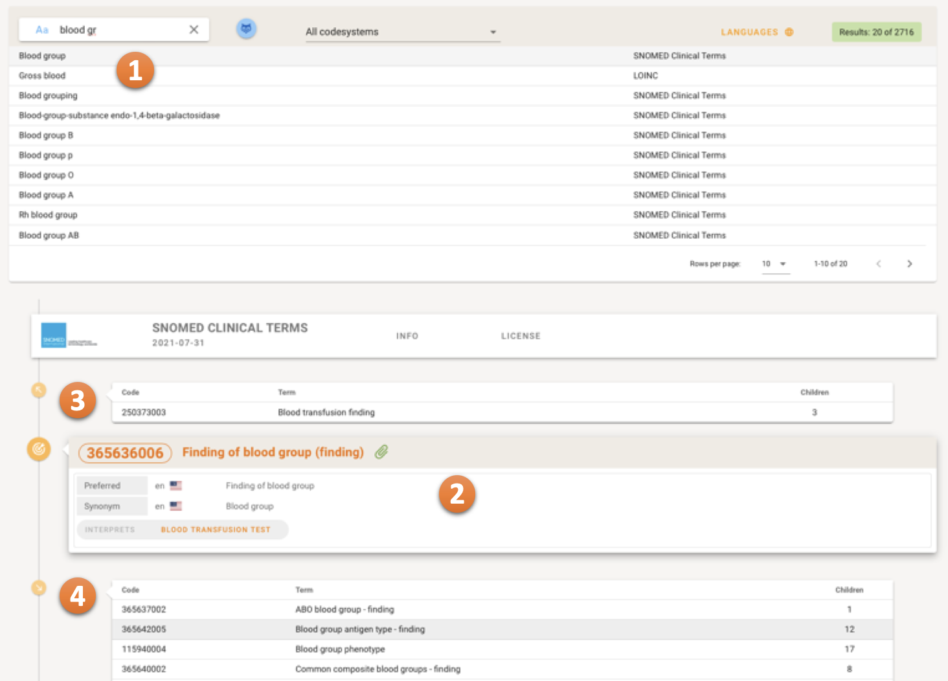The image size is (948, 681).
Task: Click the Blood Transfusion Test relationship link
Action: point(216,530)
